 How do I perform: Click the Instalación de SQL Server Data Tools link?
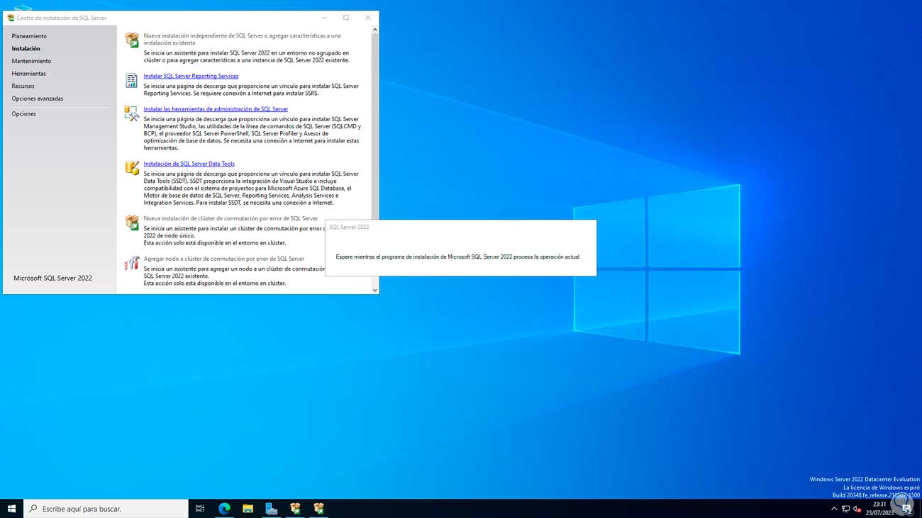pos(189,164)
